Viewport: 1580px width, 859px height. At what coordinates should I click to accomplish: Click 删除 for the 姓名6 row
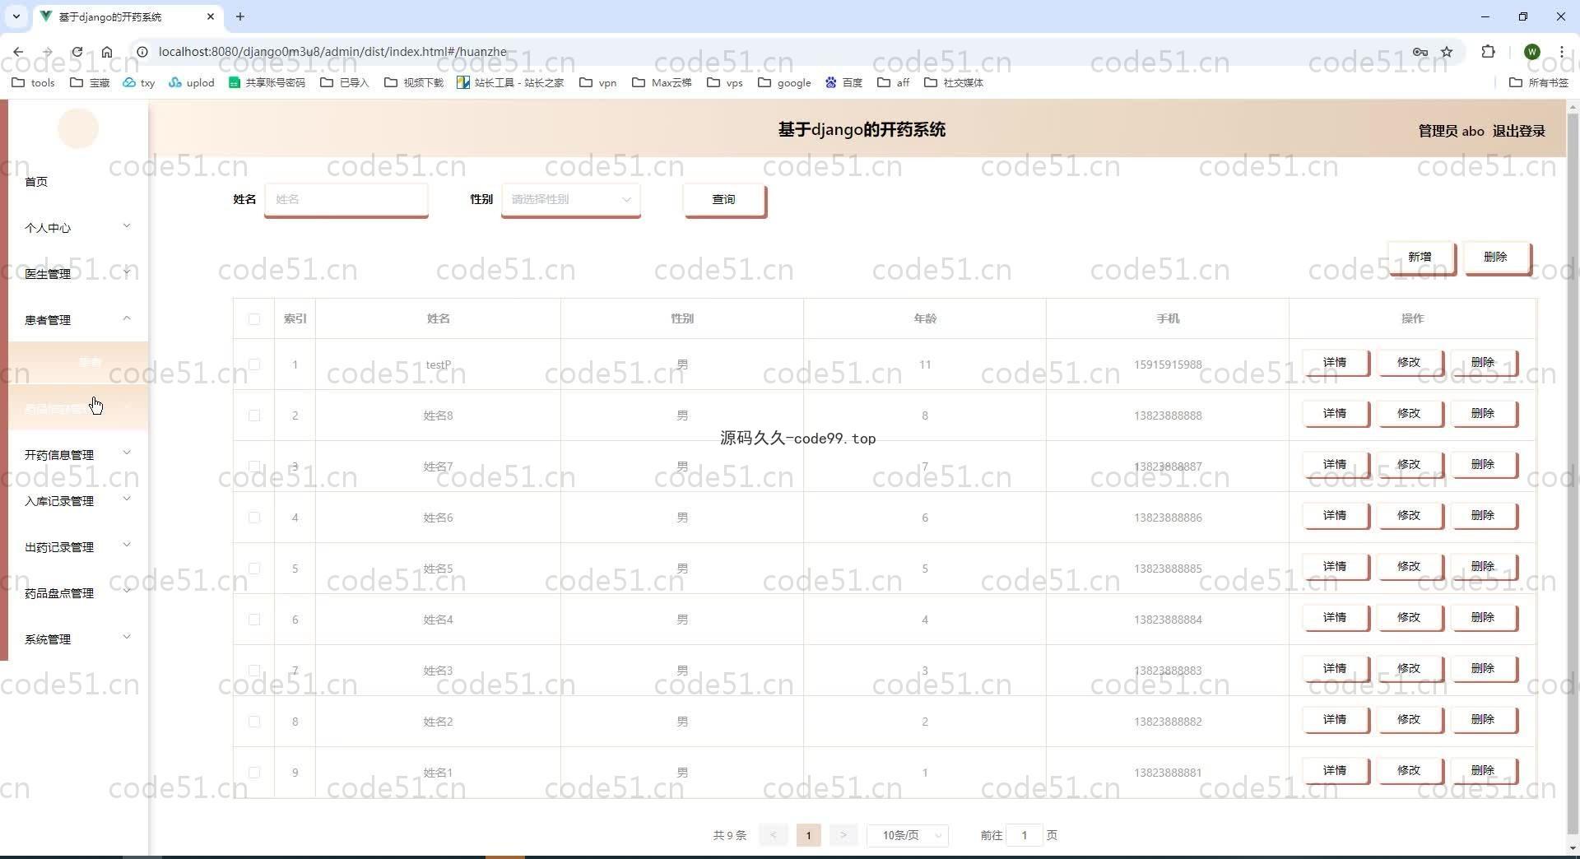pos(1483,516)
